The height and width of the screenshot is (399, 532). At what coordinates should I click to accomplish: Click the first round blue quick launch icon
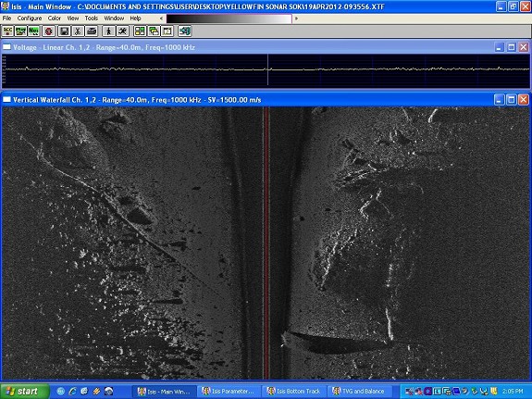pos(61,392)
